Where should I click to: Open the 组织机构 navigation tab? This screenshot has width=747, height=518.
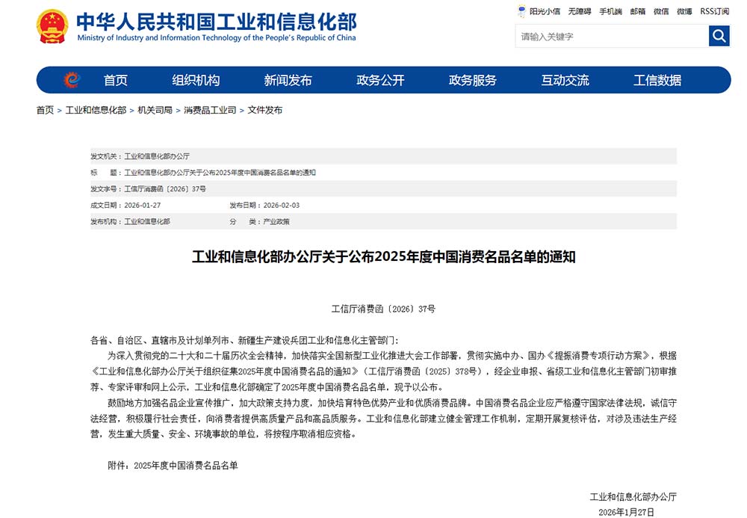pos(196,80)
